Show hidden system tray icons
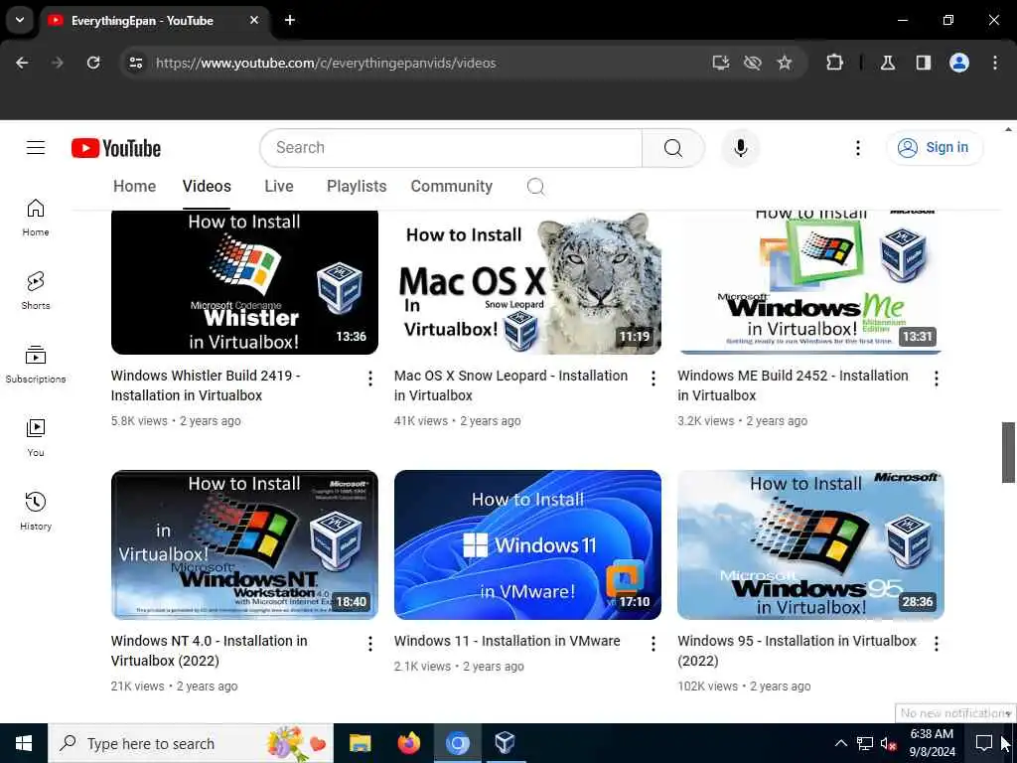 point(840,743)
